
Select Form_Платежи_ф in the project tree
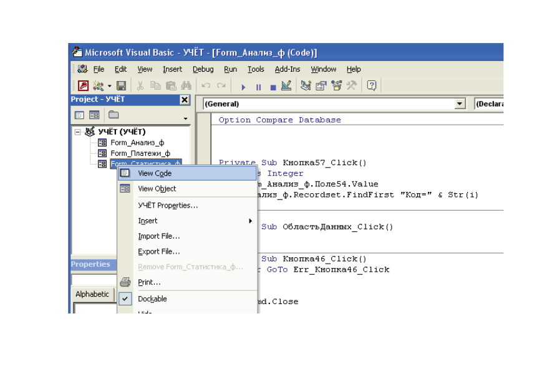140,153
